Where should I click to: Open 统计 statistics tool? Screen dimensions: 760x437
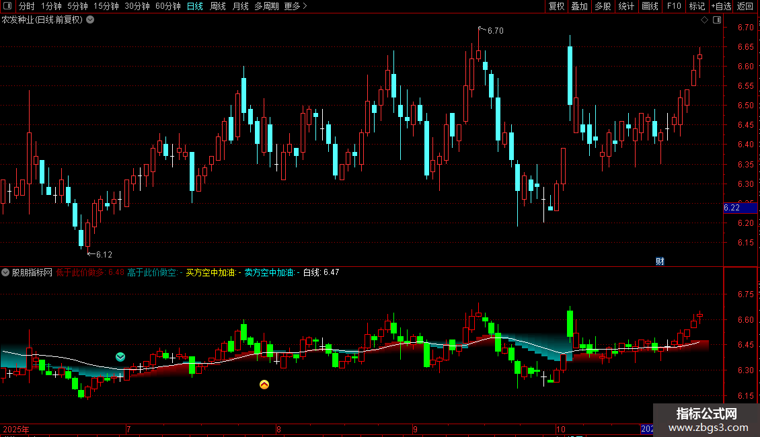626,6
